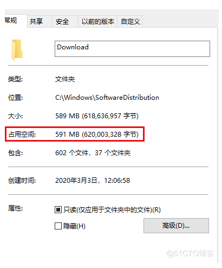Viewport: 222px width, 268px height.
Task: Click the 属性 label
Action: (x=15, y=208)
